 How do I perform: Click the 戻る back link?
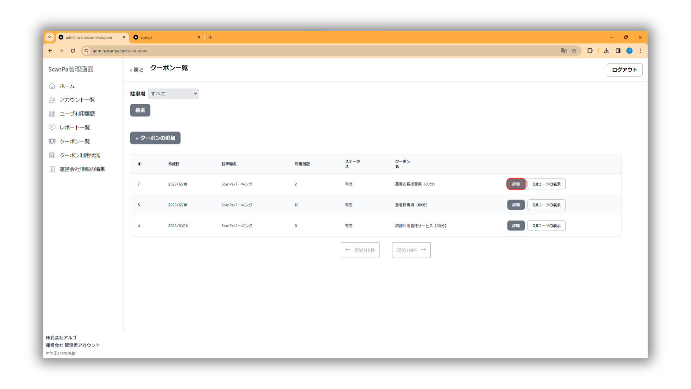(x=137, y=70)
